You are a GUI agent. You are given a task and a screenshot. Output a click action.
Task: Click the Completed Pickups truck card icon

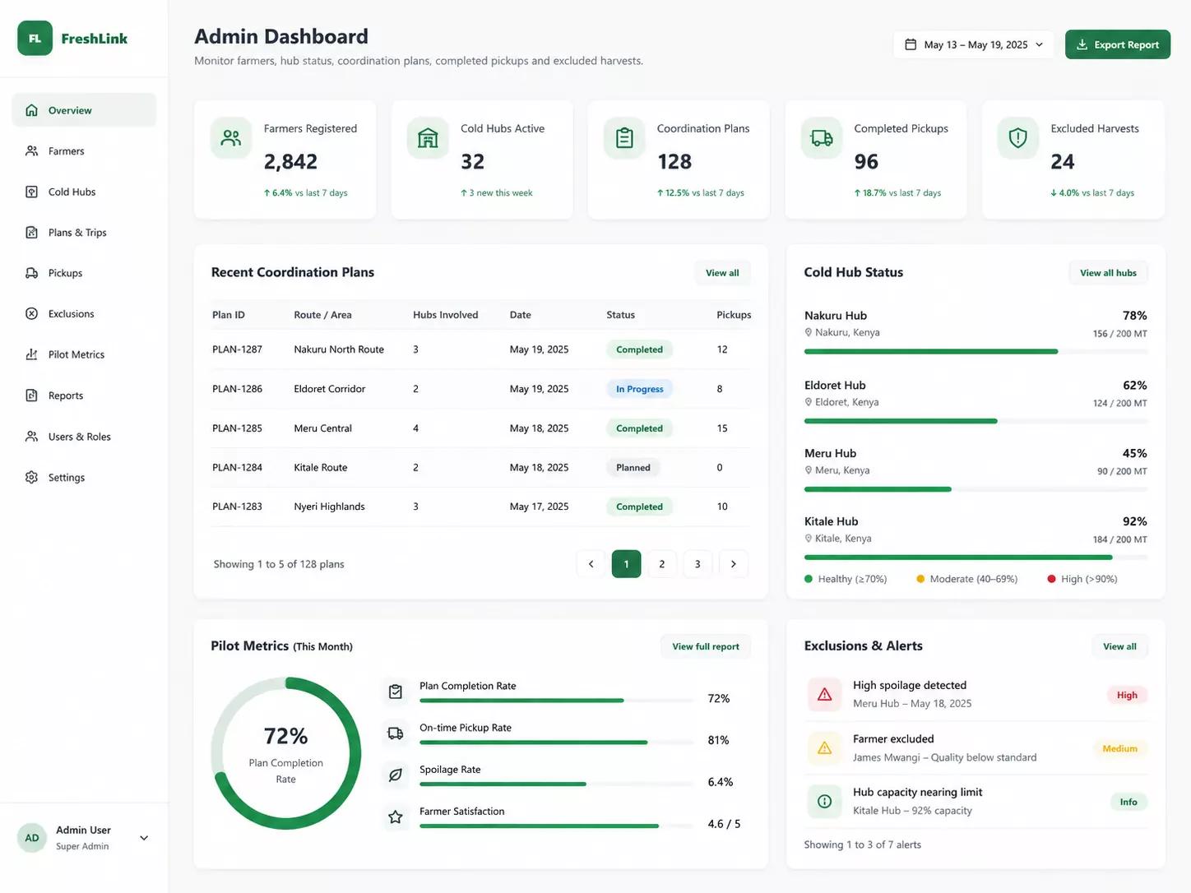822,138
